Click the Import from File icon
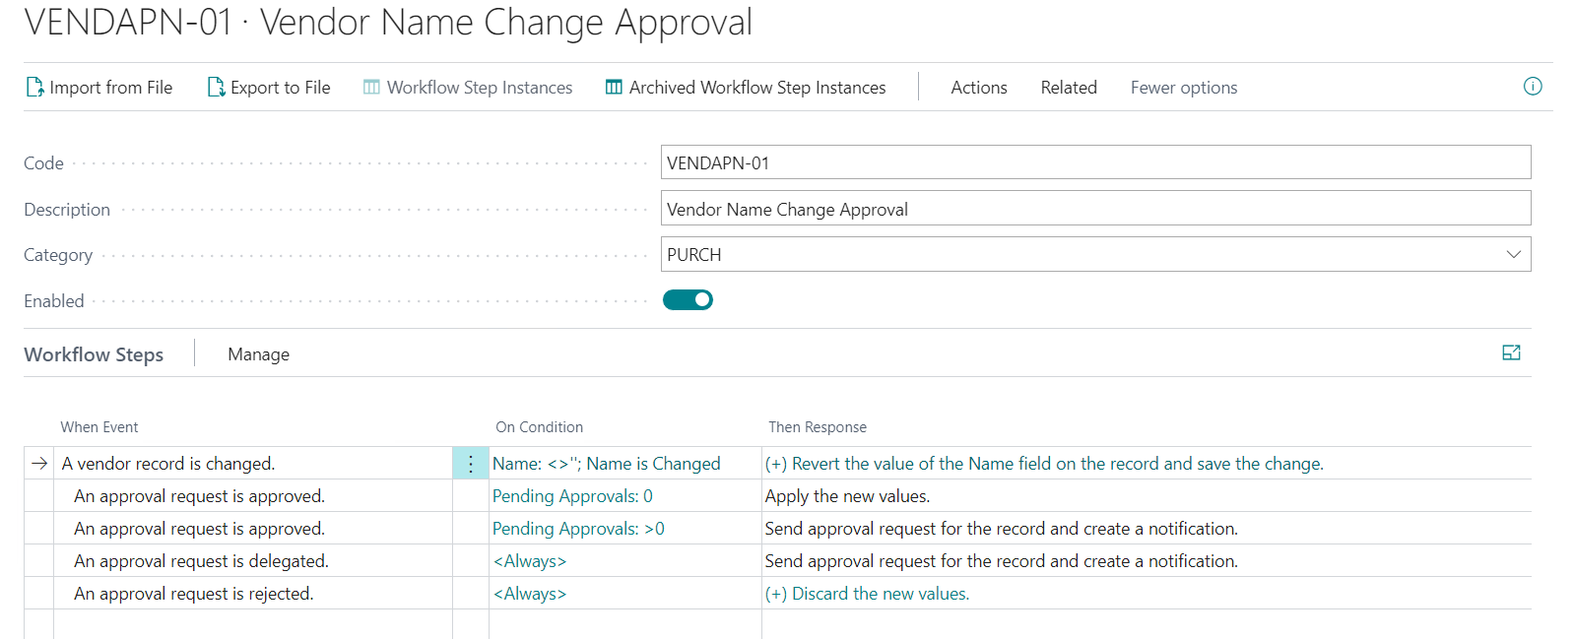Screen dimensions: 1574x639 pyautogui.click(x=34, y=88)
